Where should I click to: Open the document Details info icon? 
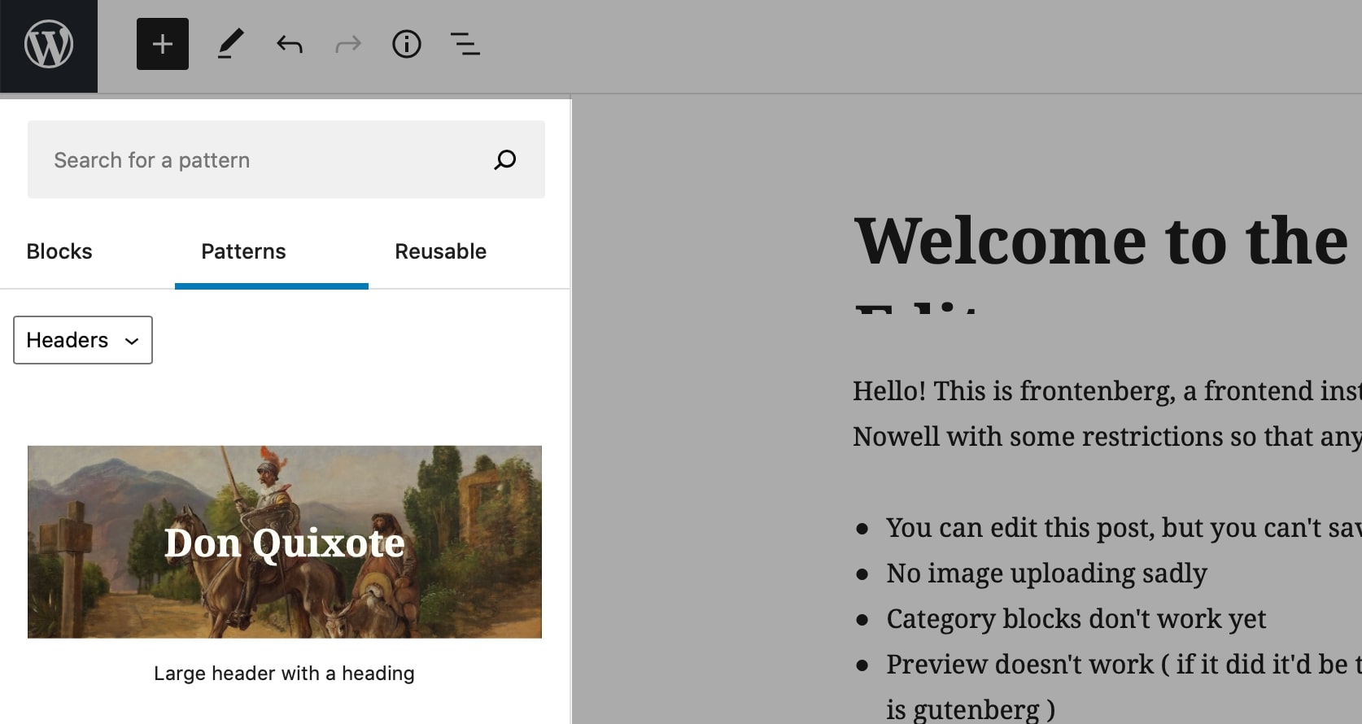[407, 44]
